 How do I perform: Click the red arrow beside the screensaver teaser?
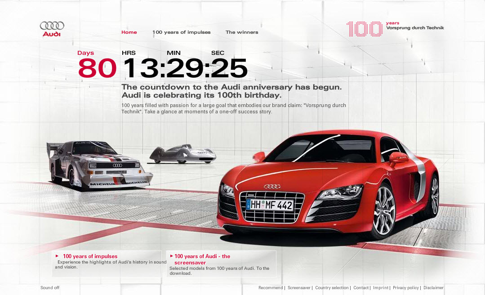pos(171,256)
